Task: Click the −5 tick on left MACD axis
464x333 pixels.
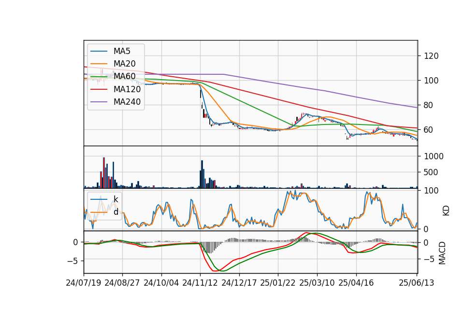Action: pyautogui.click(x=72, y=261)
